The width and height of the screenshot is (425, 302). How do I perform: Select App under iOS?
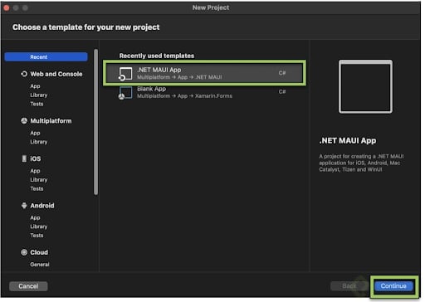[x=35, y=171]
